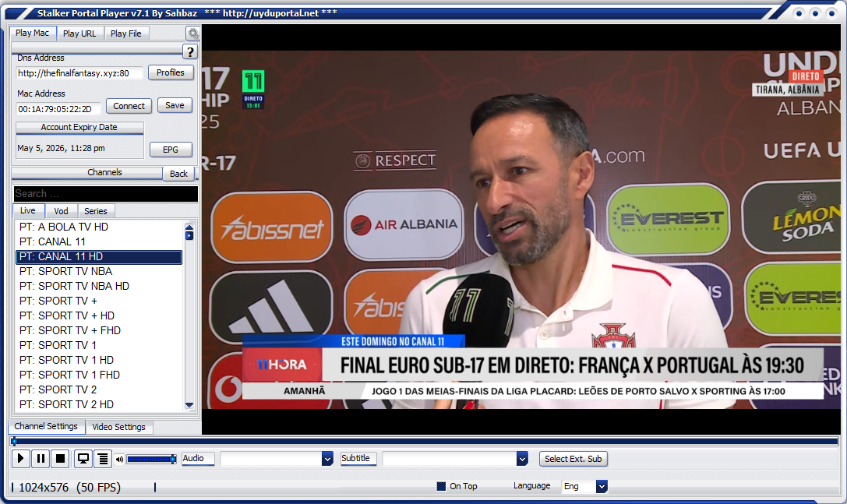Click the 1024x576 (50 FPS) status text

pos(69,488)
